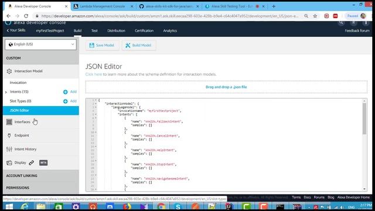Open the Distribution tab
The height and width of the screenshot is (211, 375).
pos(116,30)
